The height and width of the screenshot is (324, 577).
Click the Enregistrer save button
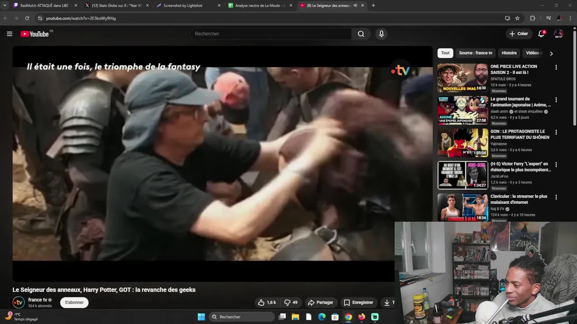click(358, 302)
